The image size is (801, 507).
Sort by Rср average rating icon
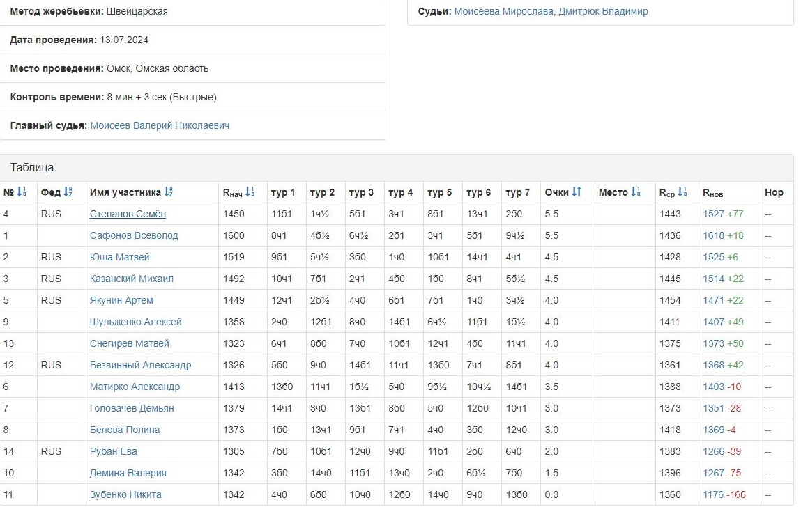click(682, 192)
